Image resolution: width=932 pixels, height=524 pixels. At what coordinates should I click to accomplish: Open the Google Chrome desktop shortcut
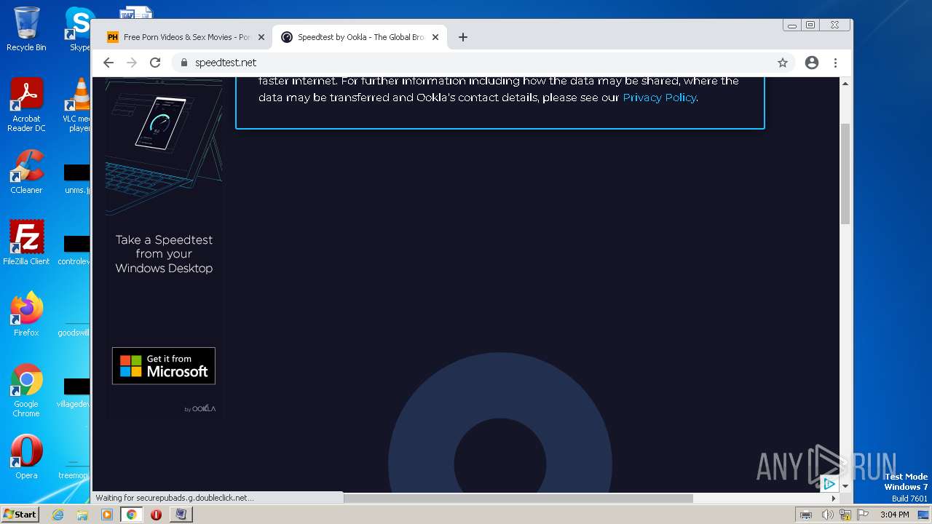tap(26, 390)
